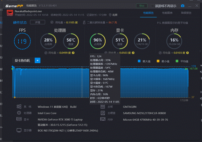This screenshot has height=142, width=202.
Task: Check the '该游戏不再显示' checkbox
Action: pos(153,6)
